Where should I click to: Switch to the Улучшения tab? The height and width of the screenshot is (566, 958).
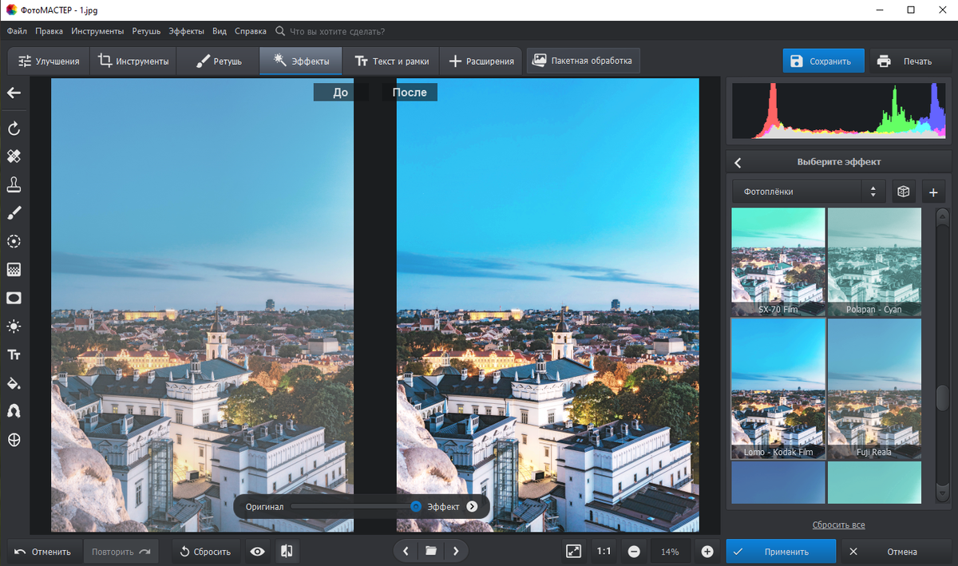(49, 61)
